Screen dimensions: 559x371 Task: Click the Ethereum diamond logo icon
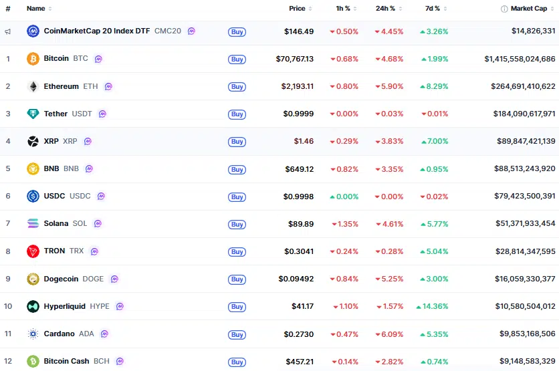tap(33, 86)
